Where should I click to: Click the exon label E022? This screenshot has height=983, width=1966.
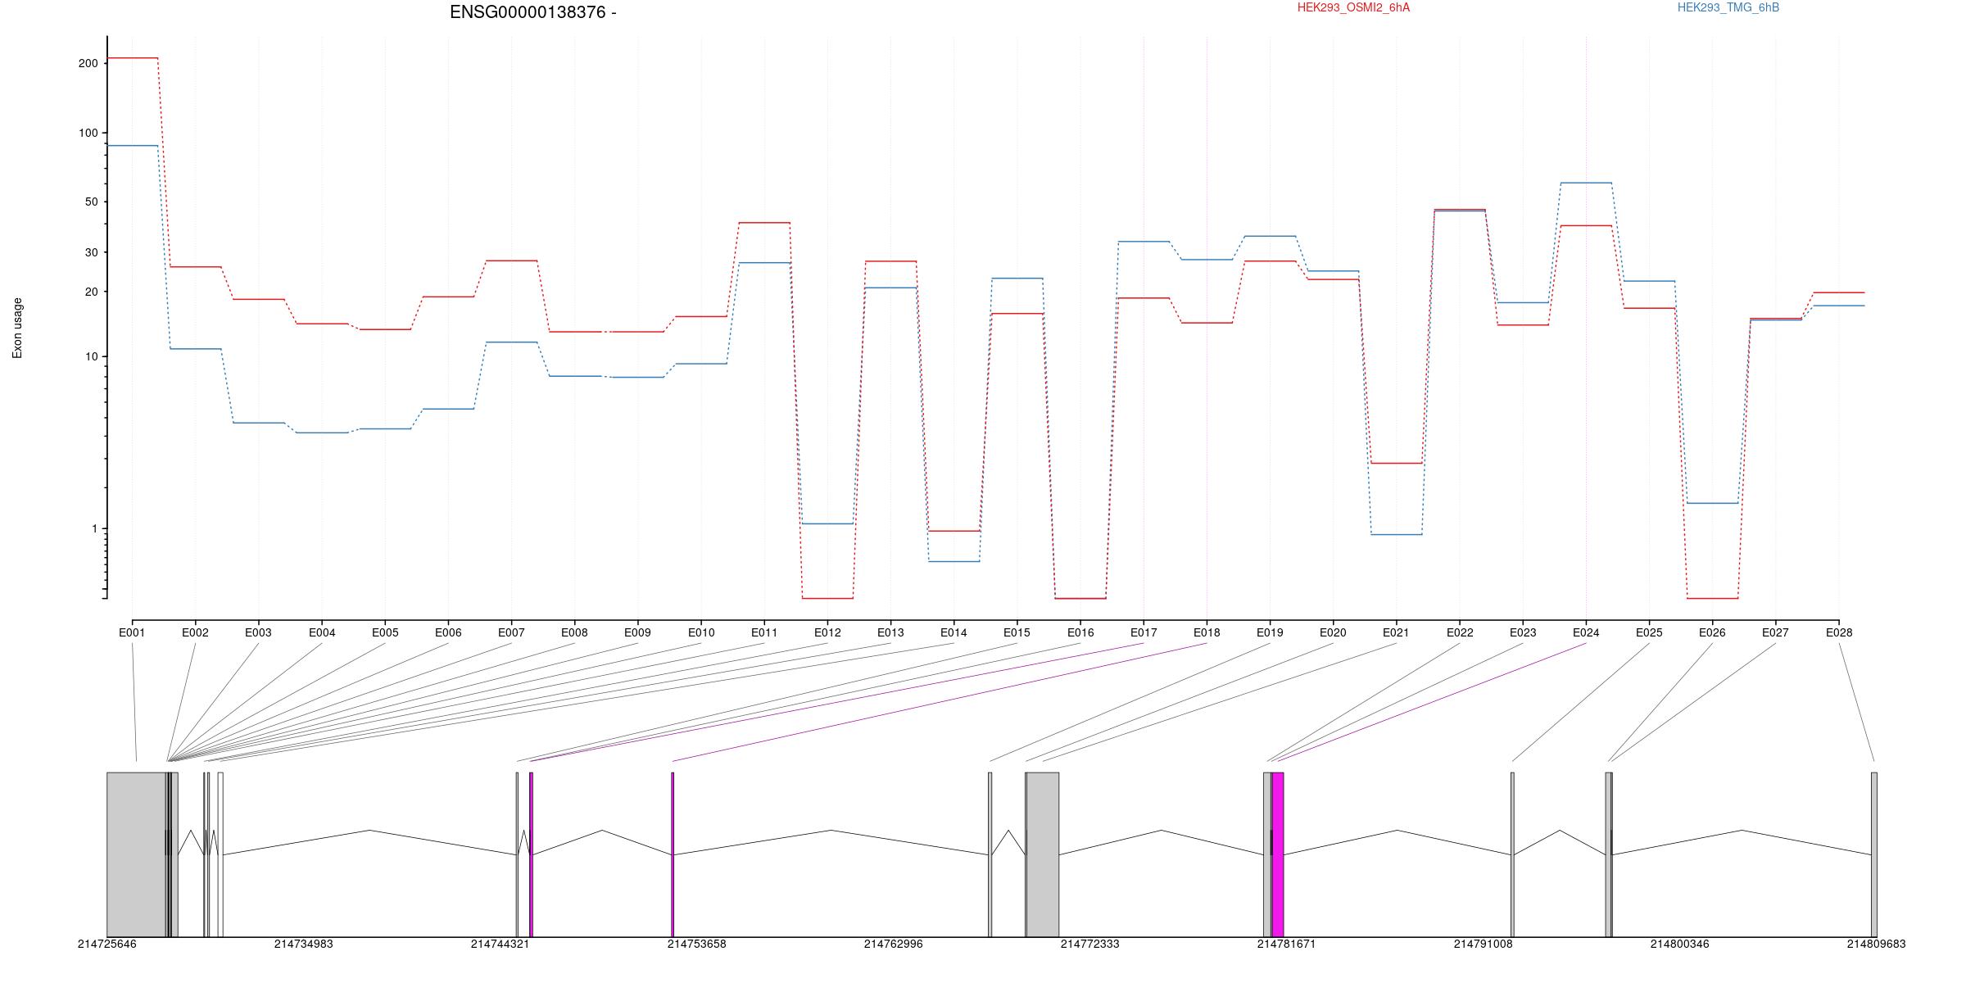pos(1460,632)
